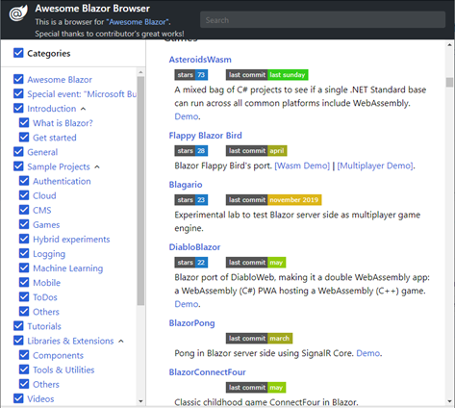Uncheck the Authentication checkbox
455x408 pixels.
(x=24, y=181)
